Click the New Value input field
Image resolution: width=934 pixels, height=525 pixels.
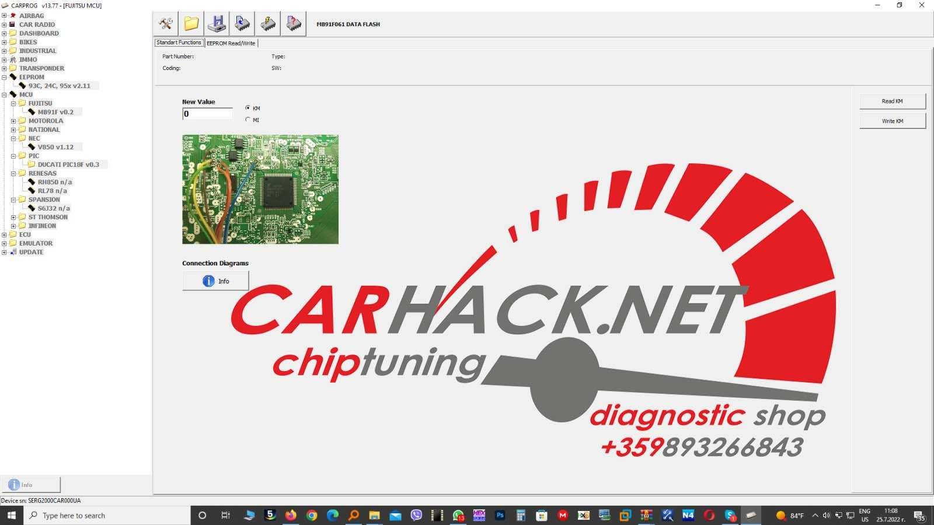click(207, 114)
